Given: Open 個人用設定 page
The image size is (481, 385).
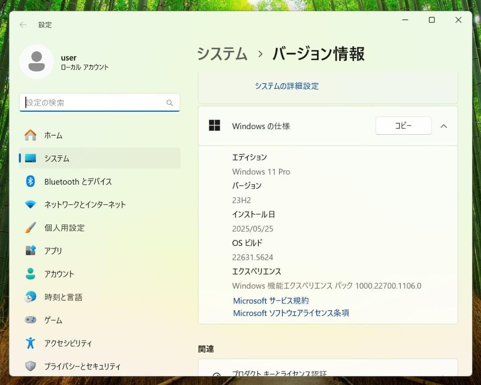Looking at the screenshot, I should 99,228.
